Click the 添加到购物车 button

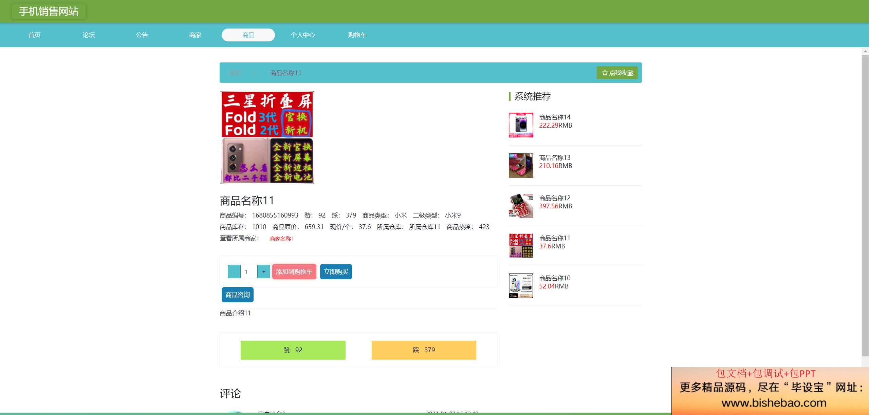coord(294,271)
